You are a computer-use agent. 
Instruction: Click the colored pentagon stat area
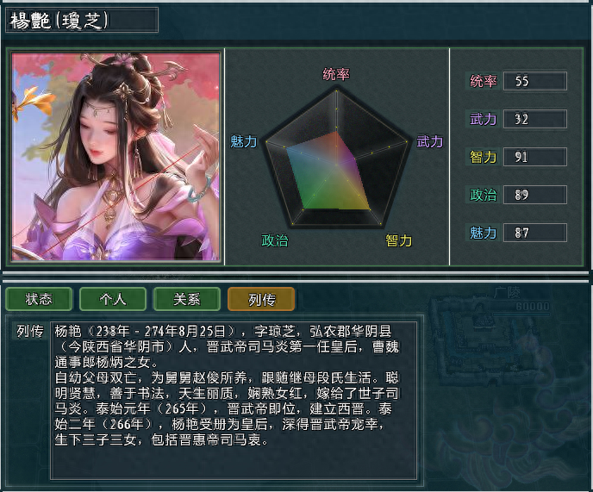329,174
